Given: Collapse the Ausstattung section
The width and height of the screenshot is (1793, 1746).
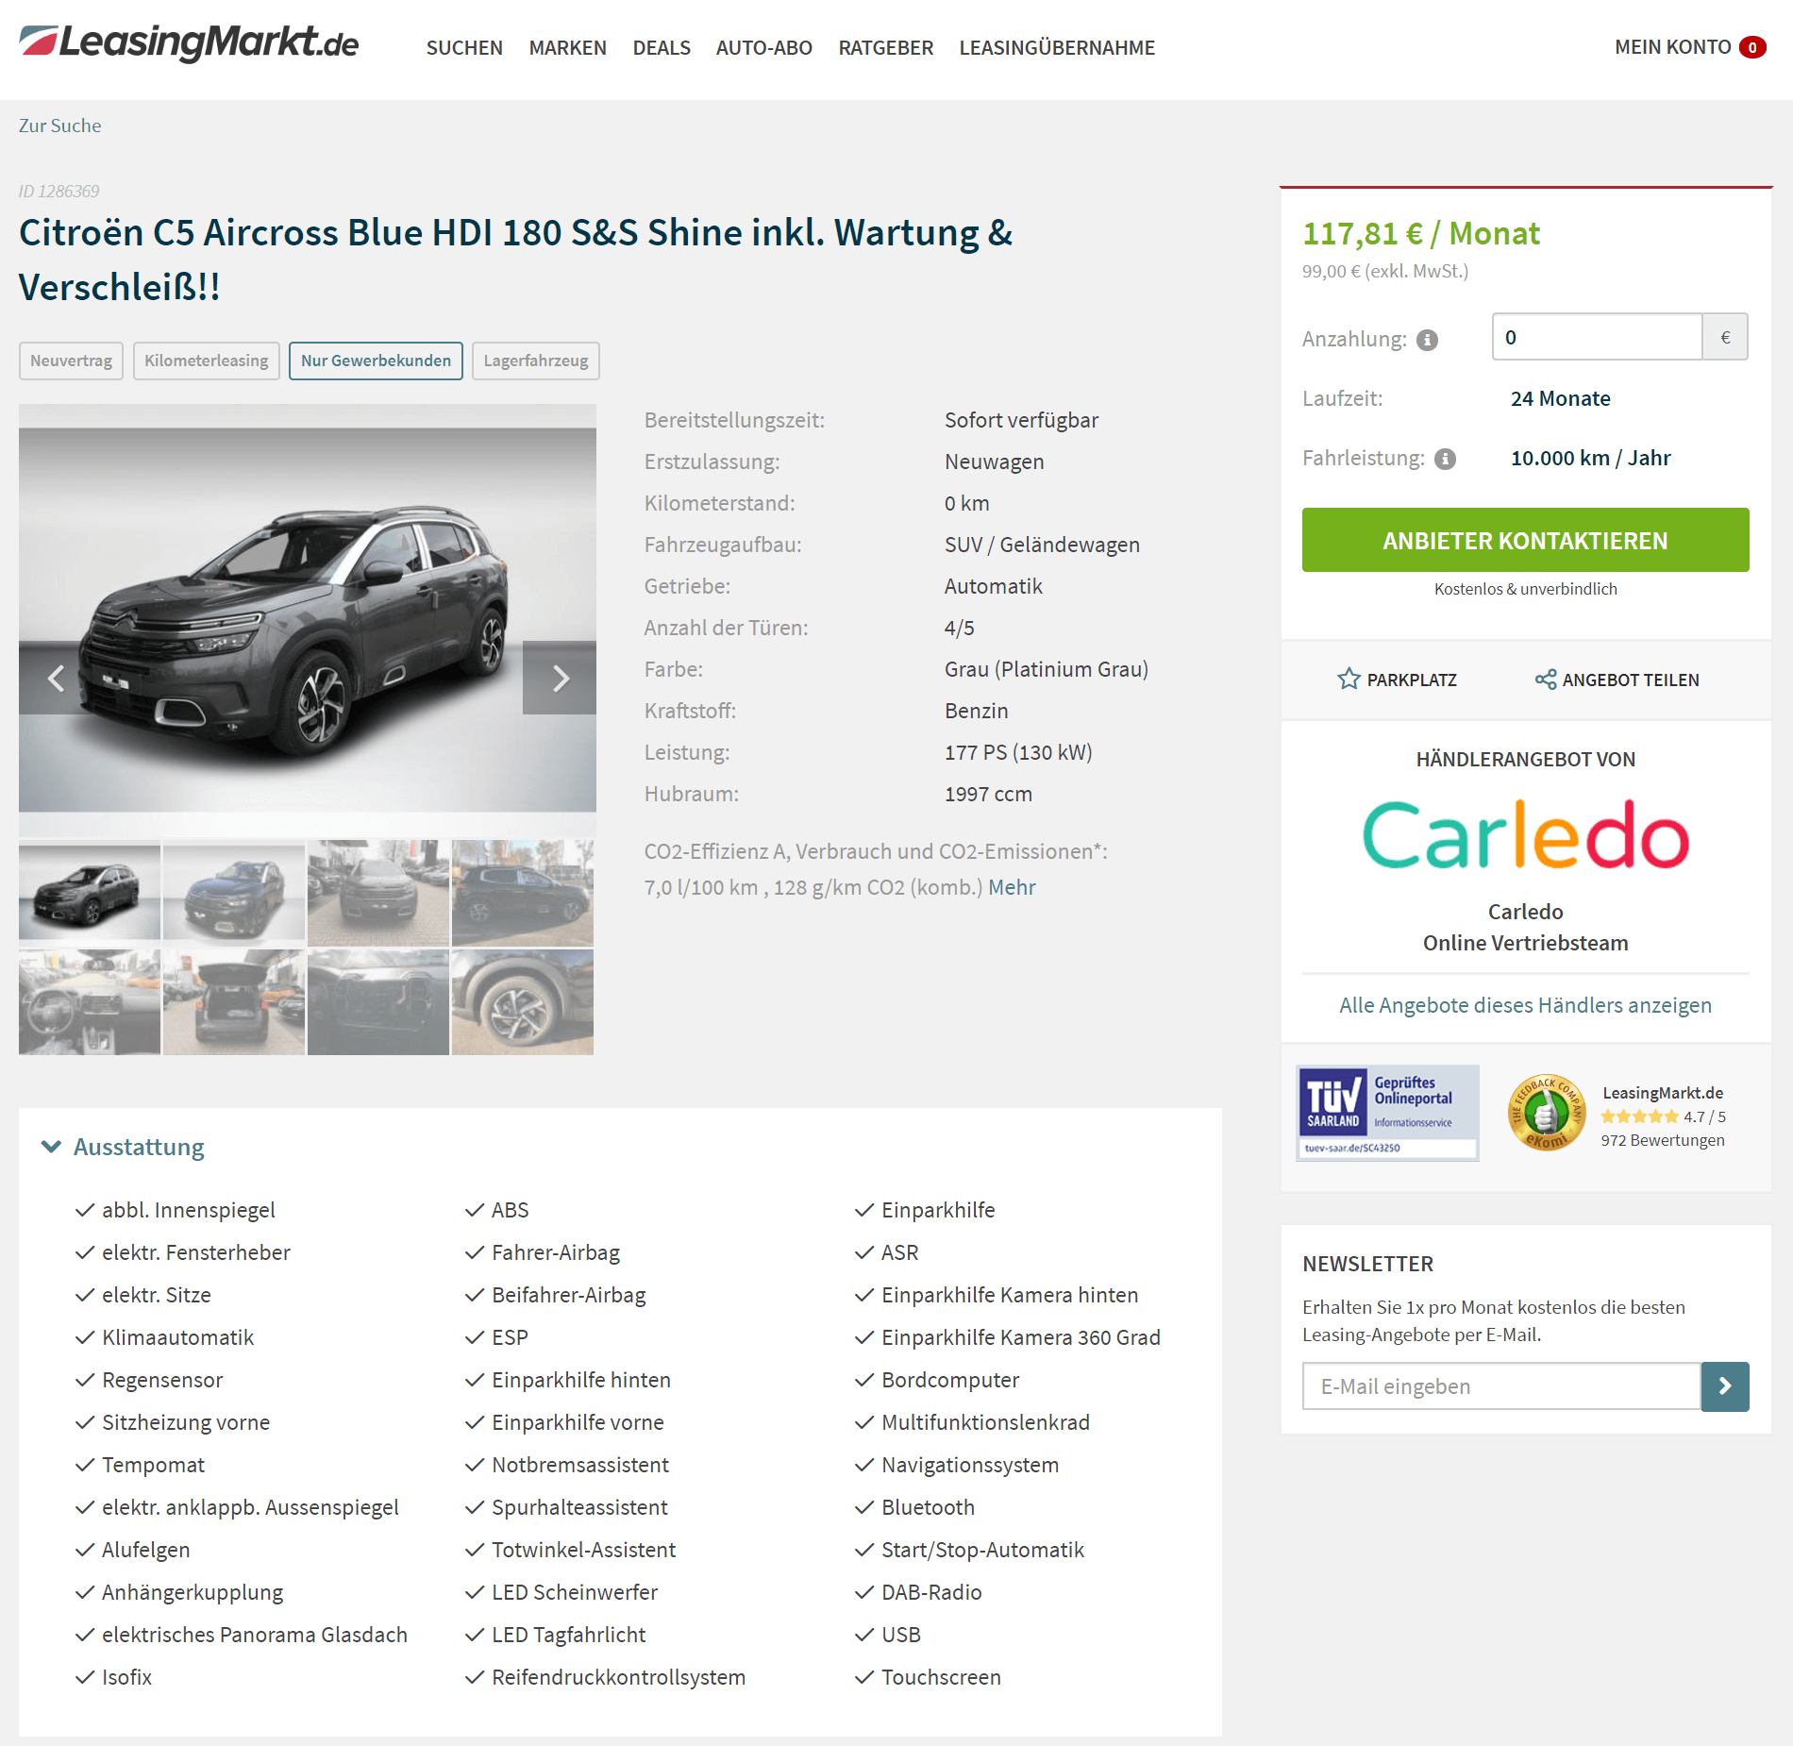Looking at the screenshot, I should tap(51, 1147).
